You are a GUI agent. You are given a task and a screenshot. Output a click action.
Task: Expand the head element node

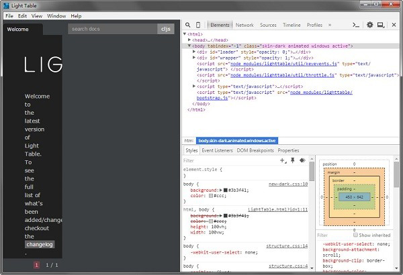pyautogui.click(x=190, y=40)
